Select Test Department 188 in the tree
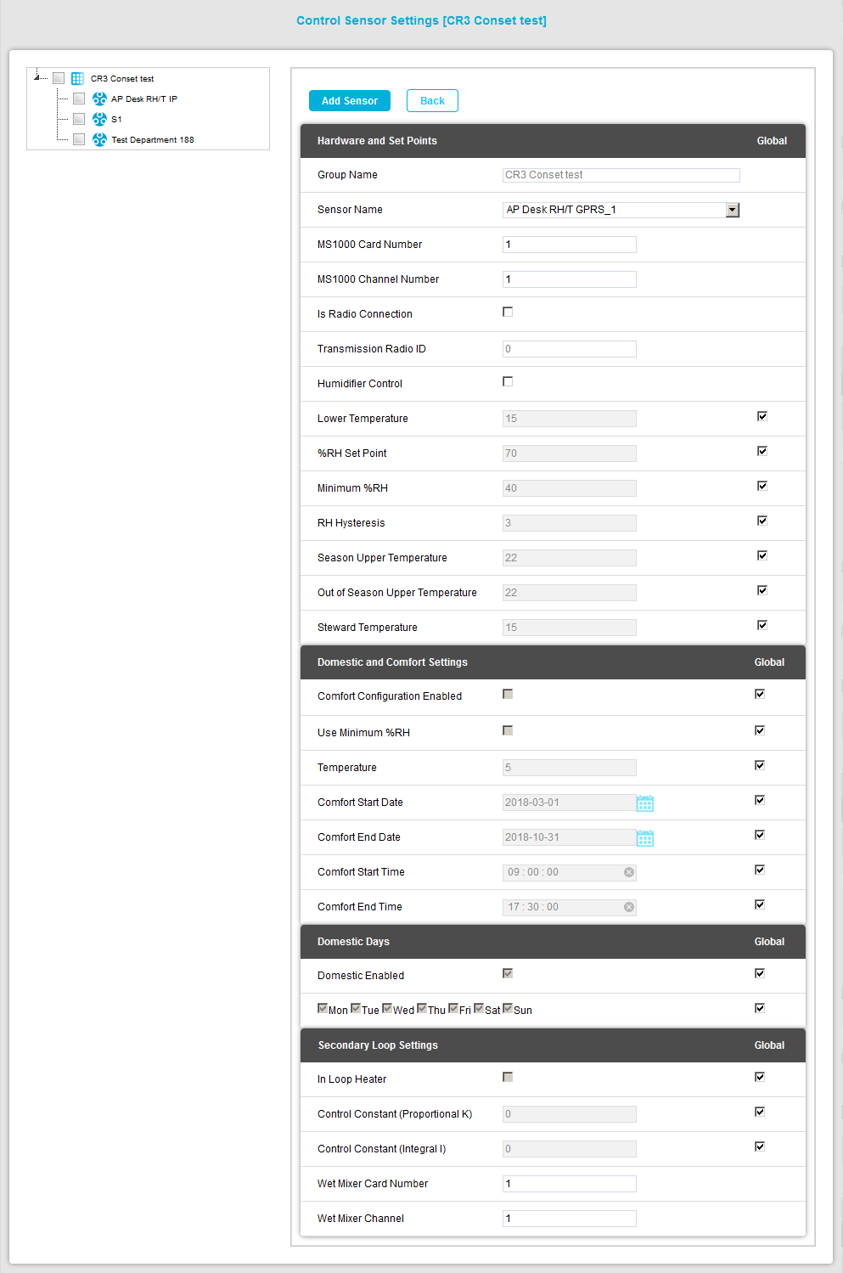 point(153,140)
